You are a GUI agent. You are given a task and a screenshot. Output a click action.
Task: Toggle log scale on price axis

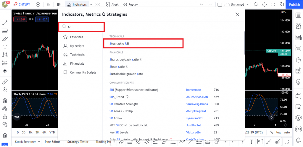tap(278, 132)
